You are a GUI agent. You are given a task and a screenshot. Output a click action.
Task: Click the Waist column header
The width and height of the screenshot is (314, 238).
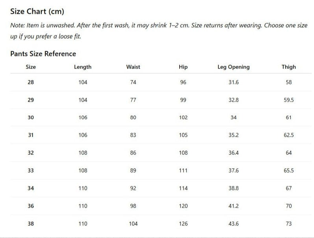click(x=133, y=67)
